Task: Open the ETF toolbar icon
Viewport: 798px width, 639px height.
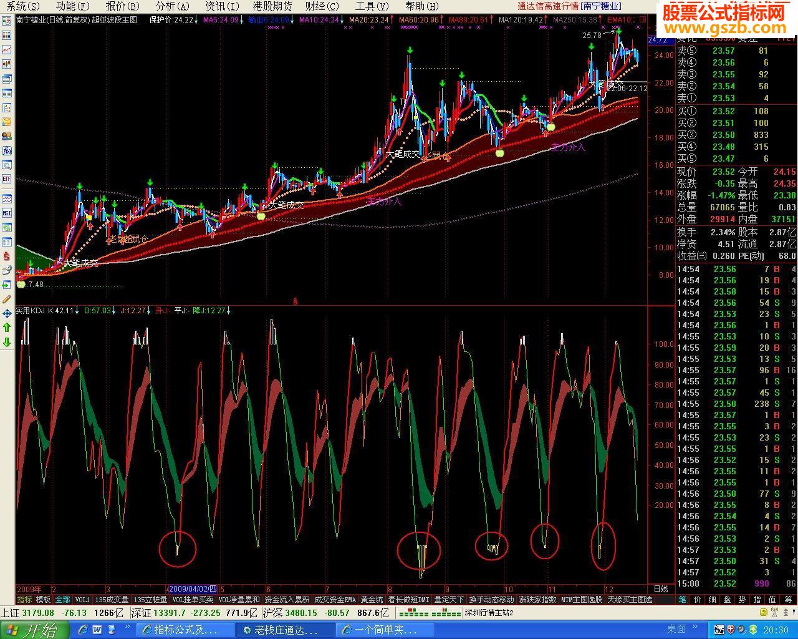Action: (x=7, y=179)
